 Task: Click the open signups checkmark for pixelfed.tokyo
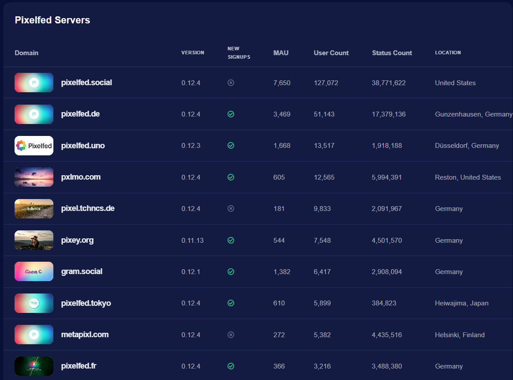tap(231, 303)
